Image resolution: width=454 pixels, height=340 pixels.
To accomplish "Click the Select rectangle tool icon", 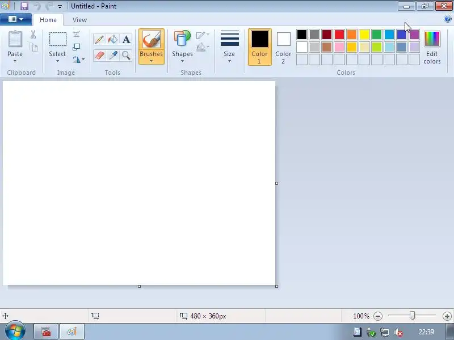I will pyautogui.click(x=58, y=39).
